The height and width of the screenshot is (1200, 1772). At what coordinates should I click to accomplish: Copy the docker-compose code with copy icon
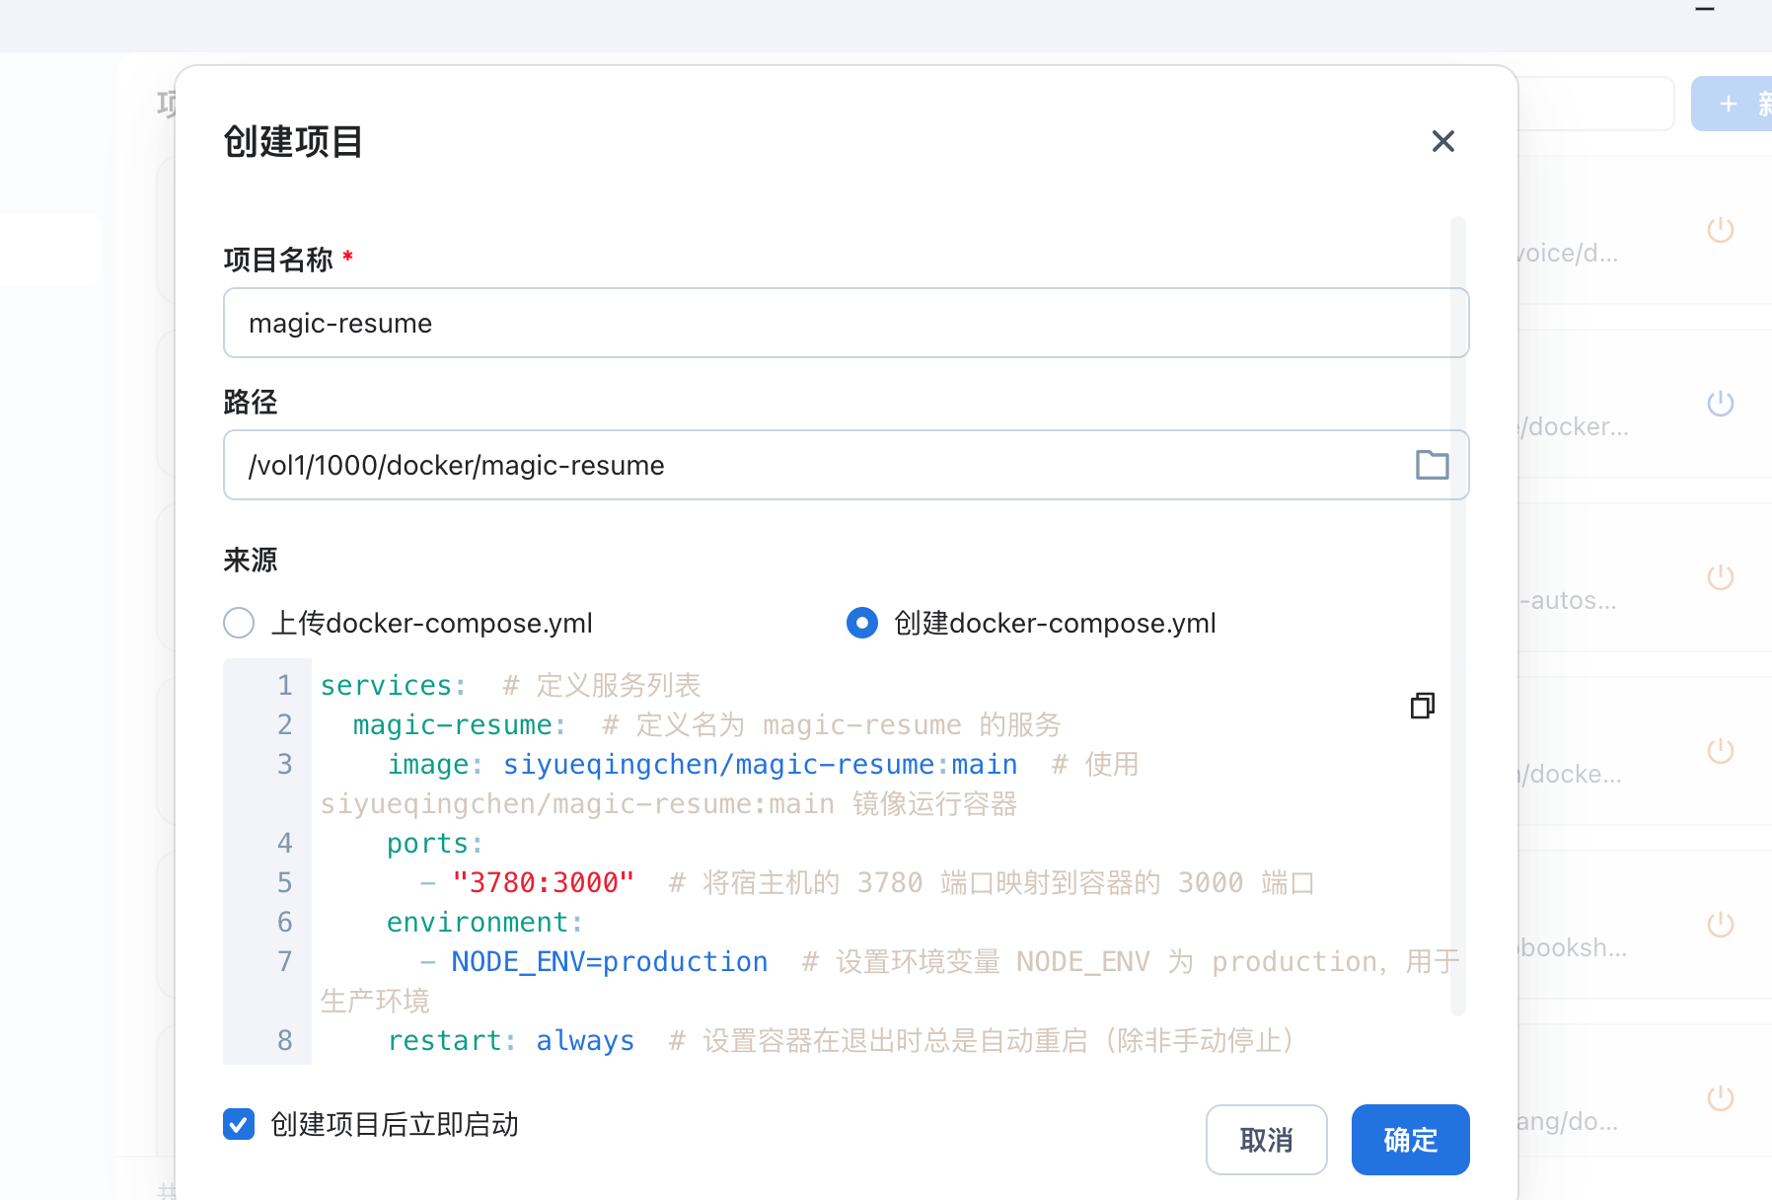pos(1422,706)
